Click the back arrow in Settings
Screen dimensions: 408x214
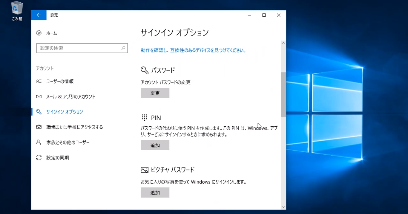click(39, 15)
